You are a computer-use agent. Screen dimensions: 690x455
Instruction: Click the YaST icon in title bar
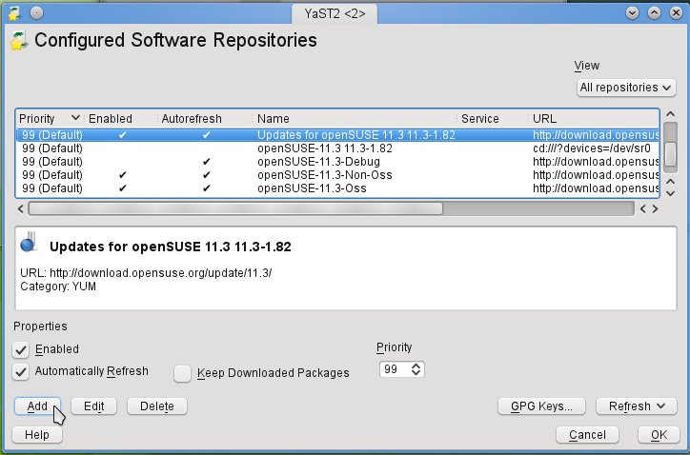(x=14, y=13)
